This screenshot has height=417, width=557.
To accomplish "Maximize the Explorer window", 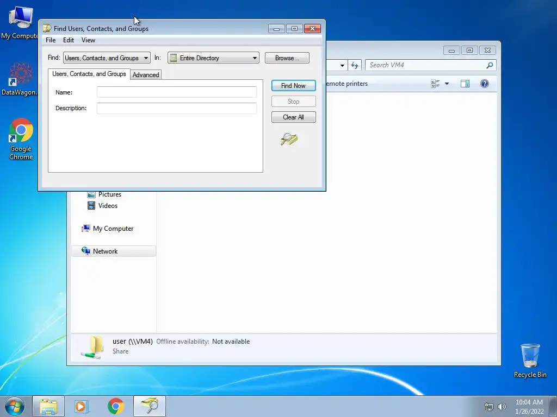I will (469, 50).
